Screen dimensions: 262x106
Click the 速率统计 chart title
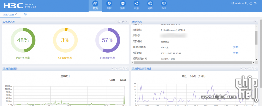(65, 76)
